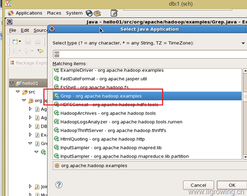Click the Grep class run icon
This screenshot has height=196, width=247.
[57, 96]
